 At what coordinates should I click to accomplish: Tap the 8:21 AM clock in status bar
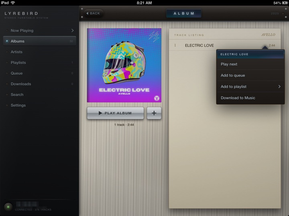coord(144,3)
